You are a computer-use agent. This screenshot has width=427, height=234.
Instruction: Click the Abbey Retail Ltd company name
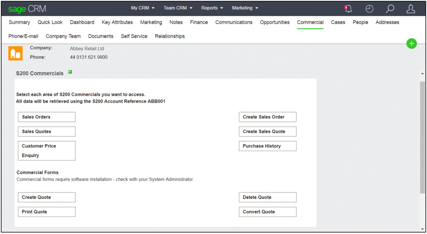click(x=87, y=48)
